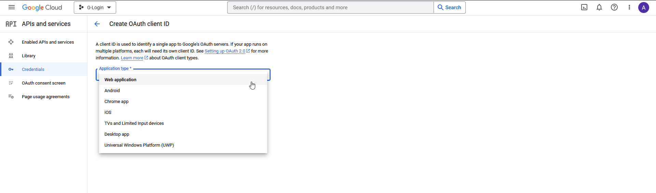Open the help question mark icon
The image size is (656, 193).
(x=614, y=7)
